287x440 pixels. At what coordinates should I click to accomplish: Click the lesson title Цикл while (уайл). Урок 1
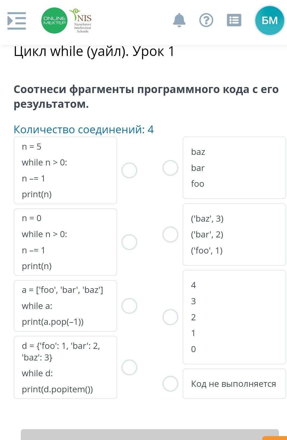(94, 52)
